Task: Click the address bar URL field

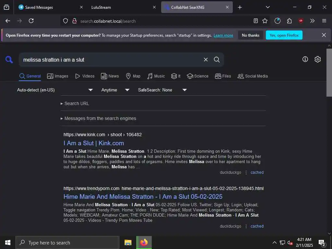Action: 165,21
